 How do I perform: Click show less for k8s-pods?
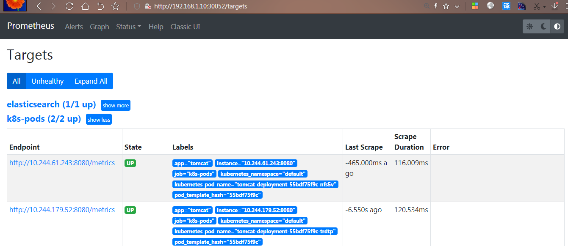pyautogui.click(x=99, y=120)
